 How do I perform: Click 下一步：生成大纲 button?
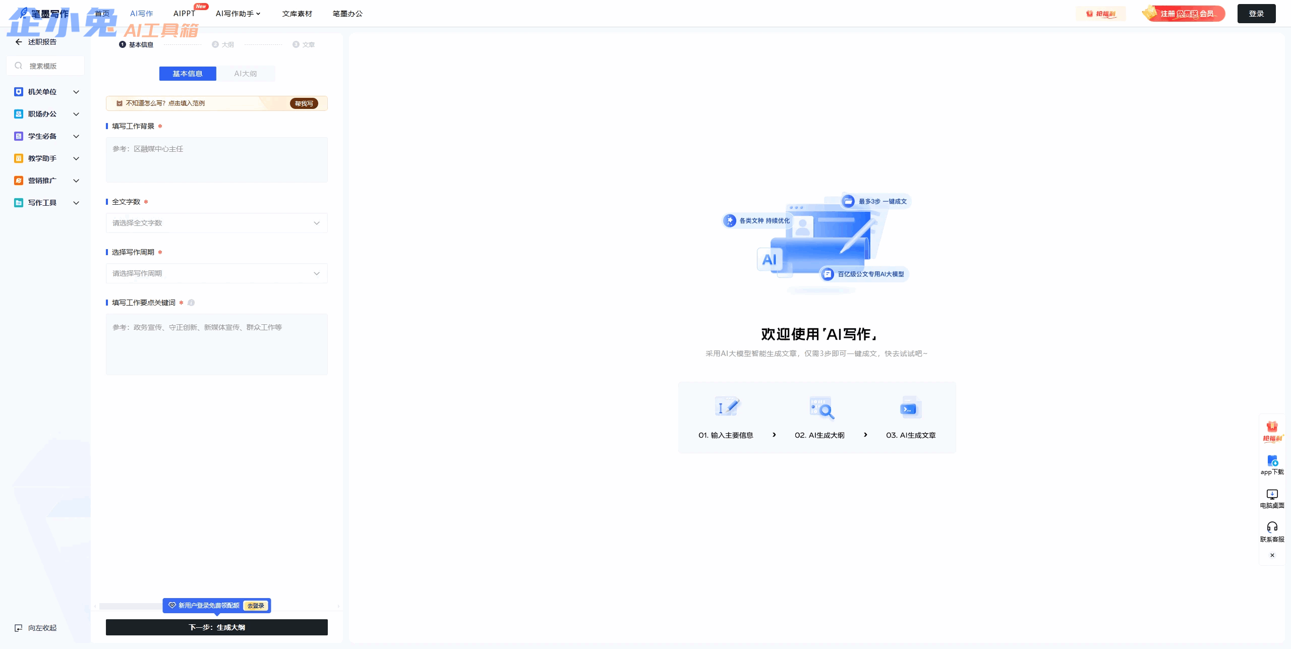[217, 627]
